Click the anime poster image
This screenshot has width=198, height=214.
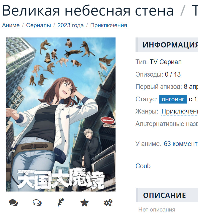coord(61,114)
